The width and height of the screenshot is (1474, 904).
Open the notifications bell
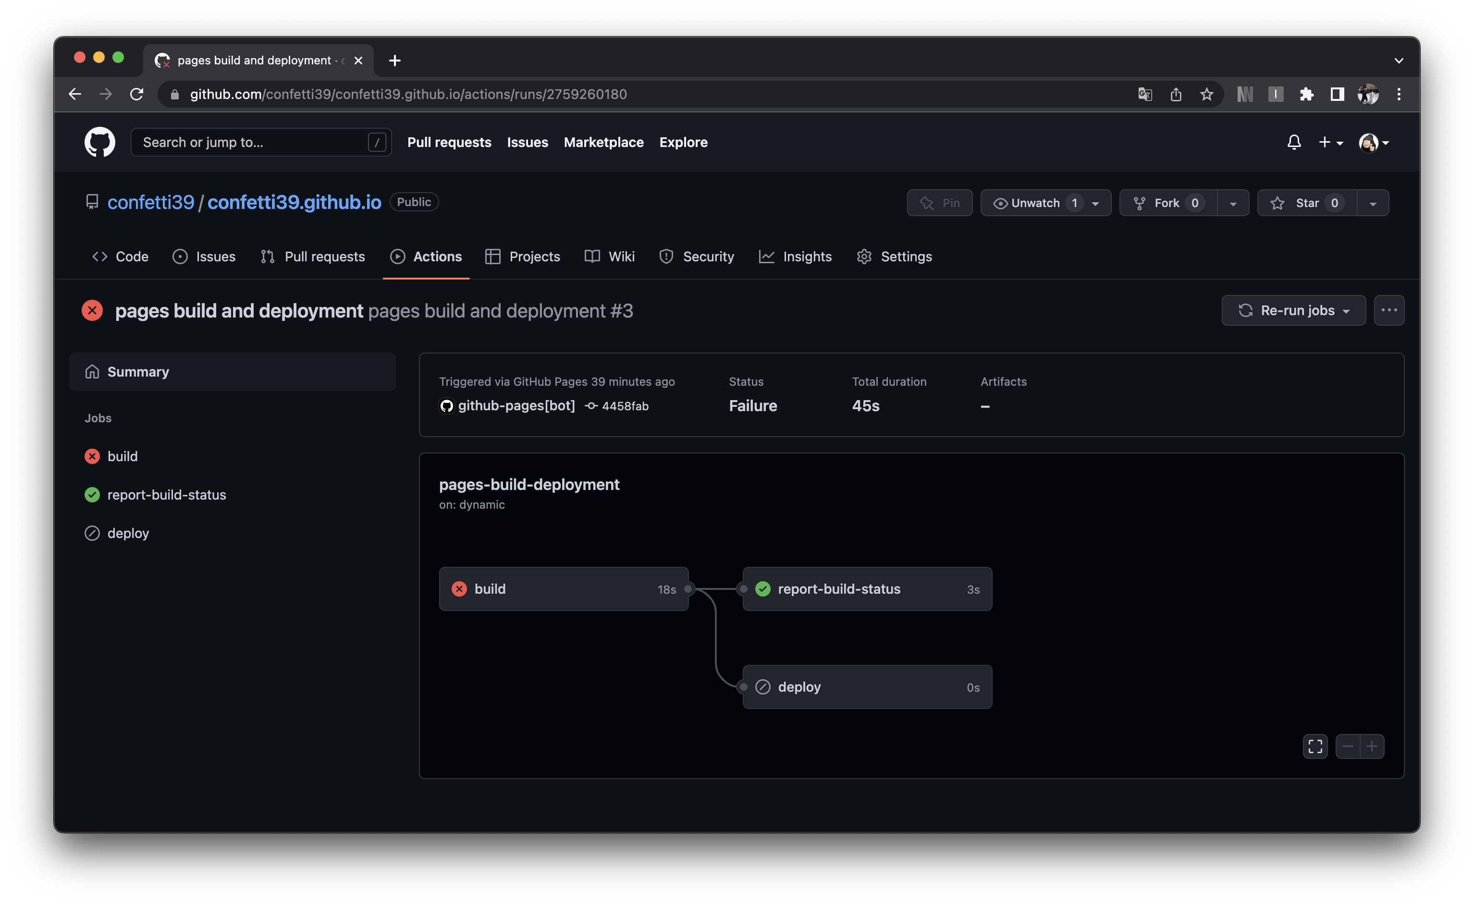(1293, 142)
